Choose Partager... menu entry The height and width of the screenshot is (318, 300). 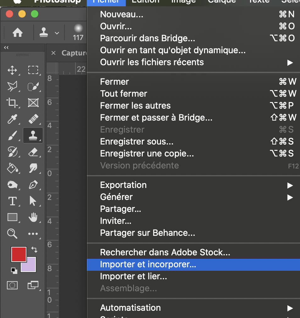click(x=193, y=209)
